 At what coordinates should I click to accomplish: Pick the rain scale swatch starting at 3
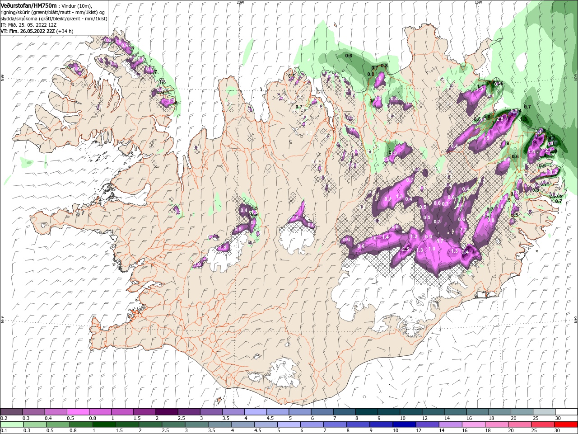[x=196, y=425]
